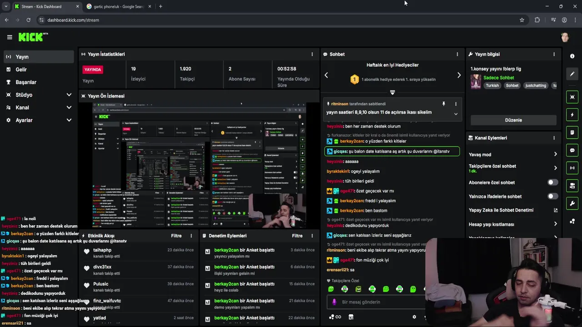Click the justchatting tag
Image resolution: width=582 pixels, height=327 pixels.
click(536, 85)
